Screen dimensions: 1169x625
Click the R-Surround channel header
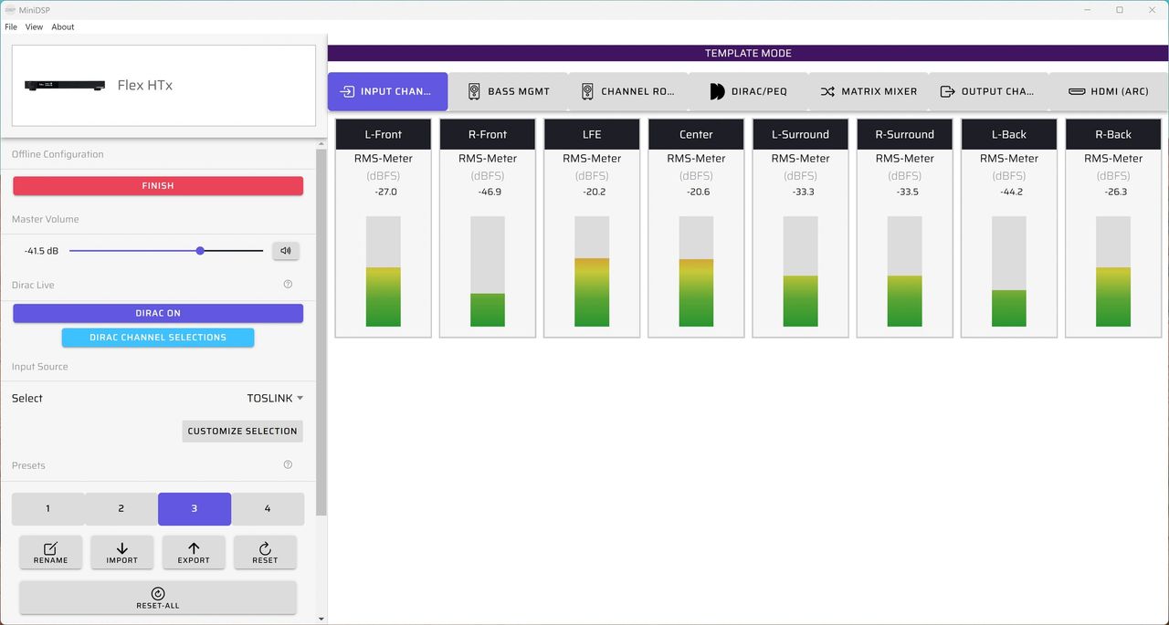pos(905,134)
